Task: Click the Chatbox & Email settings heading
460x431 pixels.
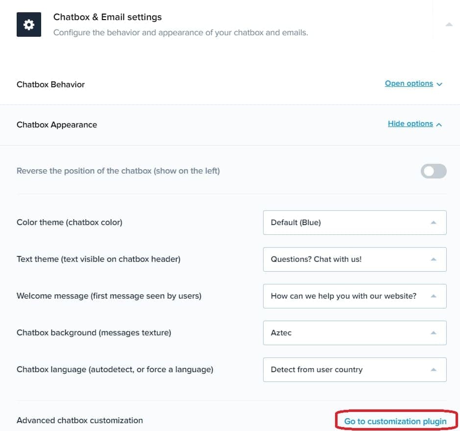Action: [x=107, y=17]
